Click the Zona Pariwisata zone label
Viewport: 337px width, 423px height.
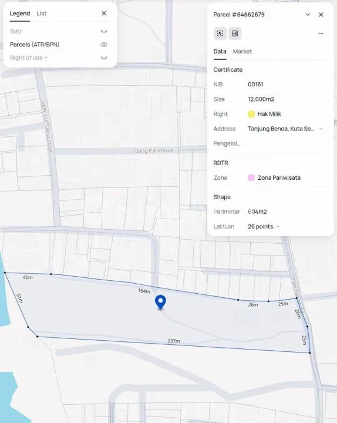(x=279, y=178)
